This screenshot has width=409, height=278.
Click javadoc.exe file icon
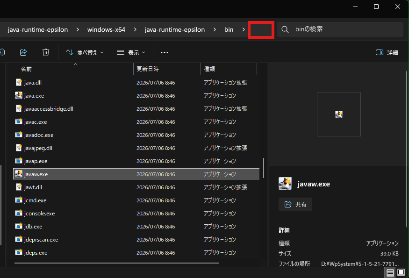[19, 135]
